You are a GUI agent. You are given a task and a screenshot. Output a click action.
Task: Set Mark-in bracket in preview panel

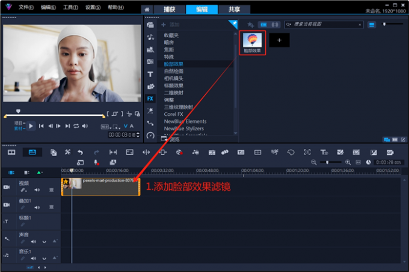click(108, 114)
